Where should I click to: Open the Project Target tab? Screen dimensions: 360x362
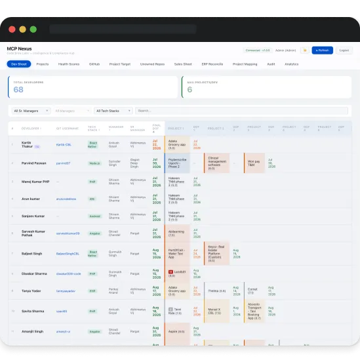(x=120, y=64)
